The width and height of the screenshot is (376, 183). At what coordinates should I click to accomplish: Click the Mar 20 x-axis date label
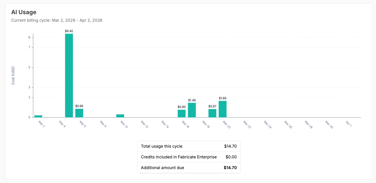pyautogui.click(x=226, y=125)
